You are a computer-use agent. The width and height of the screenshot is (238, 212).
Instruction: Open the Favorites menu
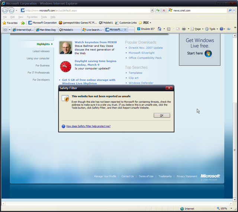[32, 17]
